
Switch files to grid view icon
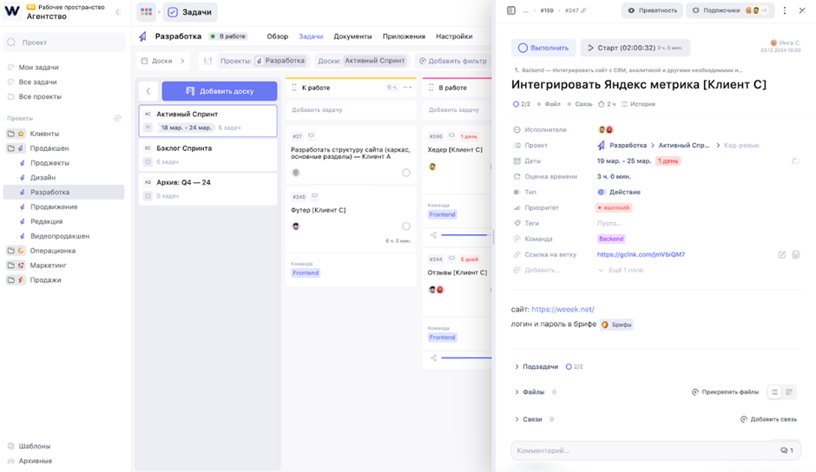click(x=789, y=392)
